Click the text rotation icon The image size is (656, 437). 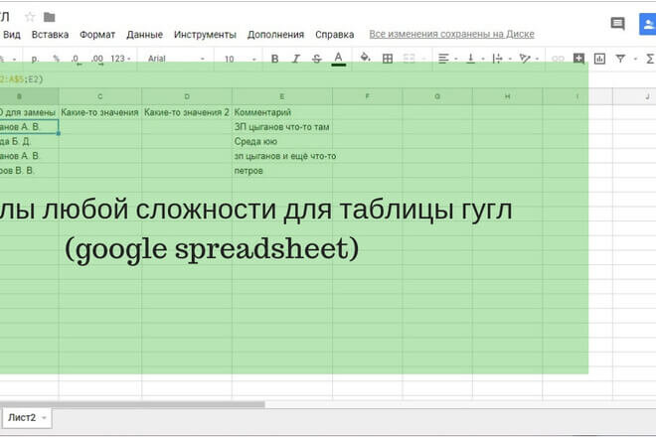[525, 59]
